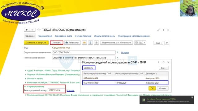The width and height of the screenshot is (198, 111).
Task: Collapse the Социальный фонд section
Action: pyautogui.click(x=25, y=87)
